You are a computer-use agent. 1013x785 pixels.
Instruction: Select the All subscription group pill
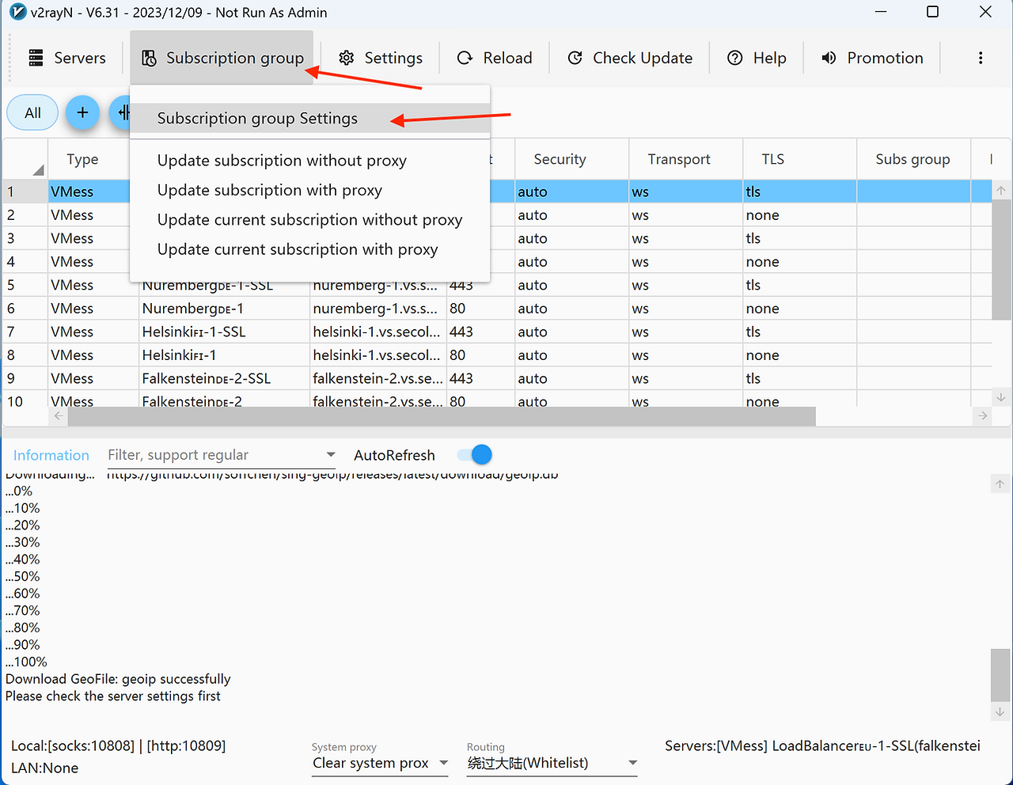pos(32,112)
